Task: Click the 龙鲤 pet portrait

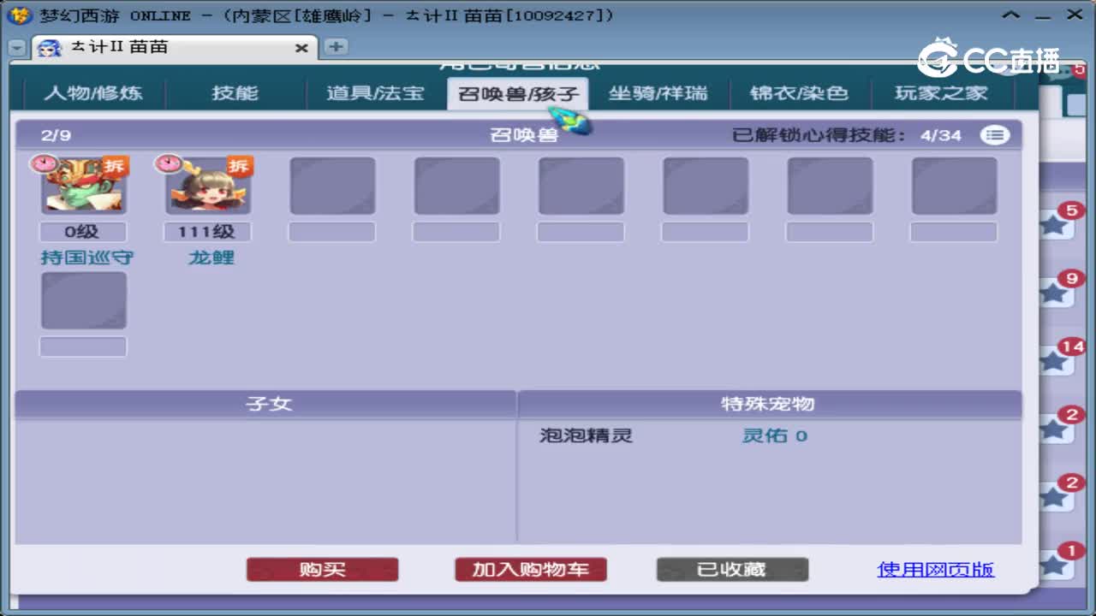Action: point(206,185)
